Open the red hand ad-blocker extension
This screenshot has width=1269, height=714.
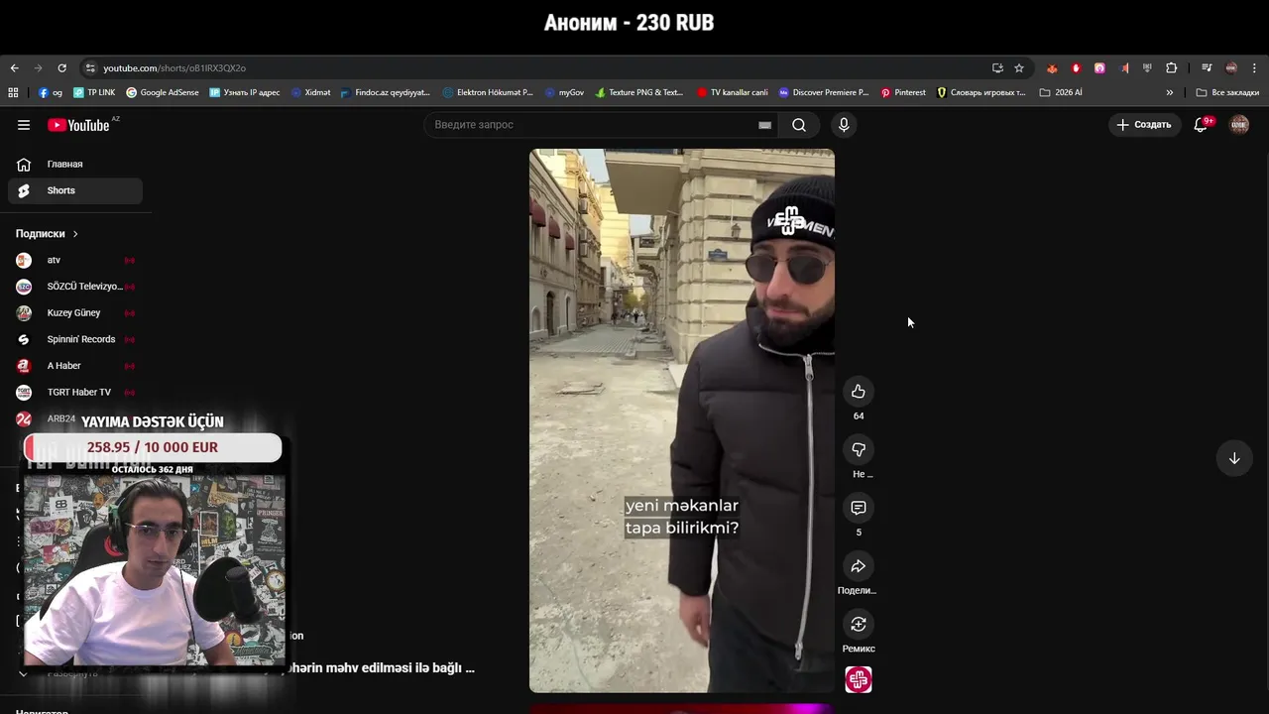(1076, 68)
